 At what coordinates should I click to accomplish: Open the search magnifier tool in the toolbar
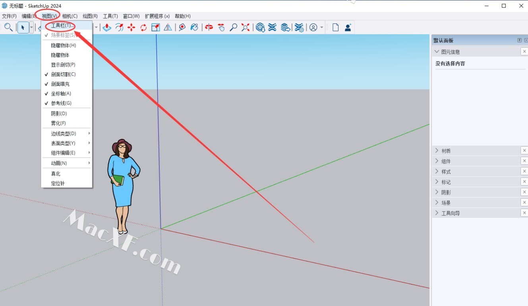point(8,27)
